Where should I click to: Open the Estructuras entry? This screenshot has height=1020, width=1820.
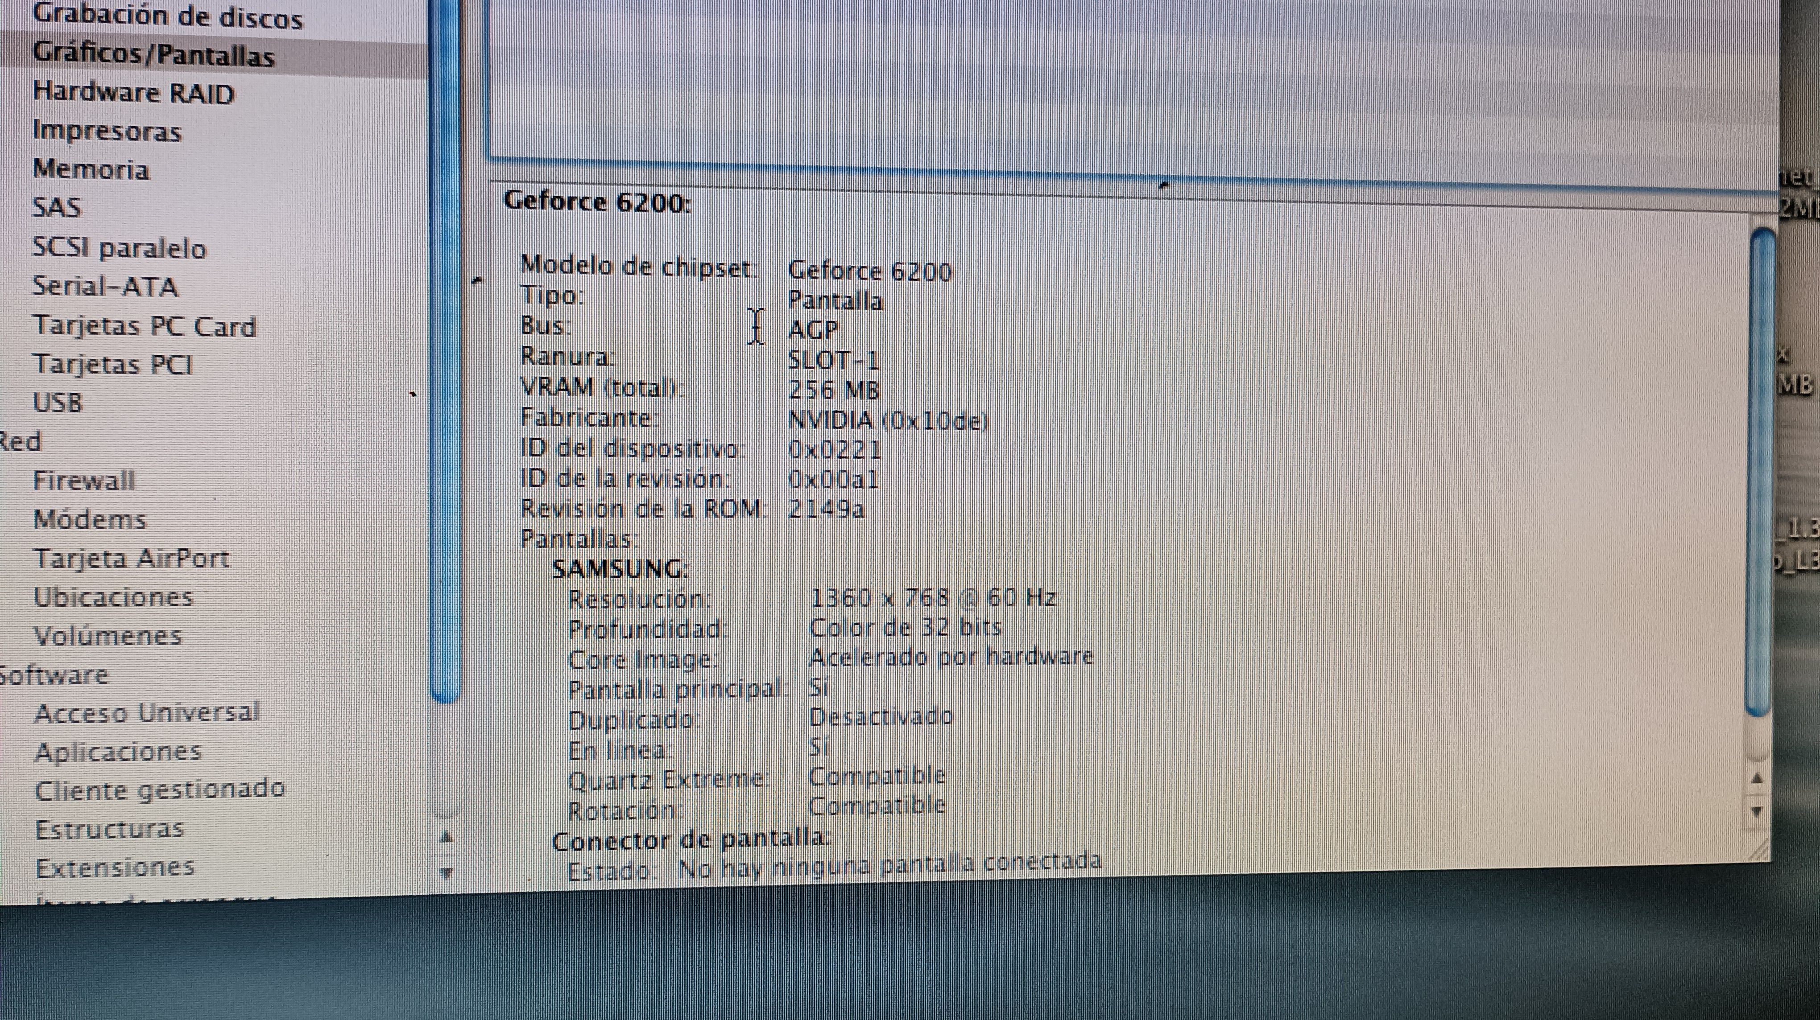pyautogui.click(x=109, y=829)
